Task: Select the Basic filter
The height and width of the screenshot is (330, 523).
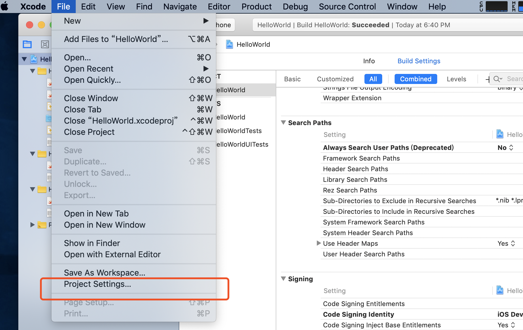Action: click(x=292, y=79)
